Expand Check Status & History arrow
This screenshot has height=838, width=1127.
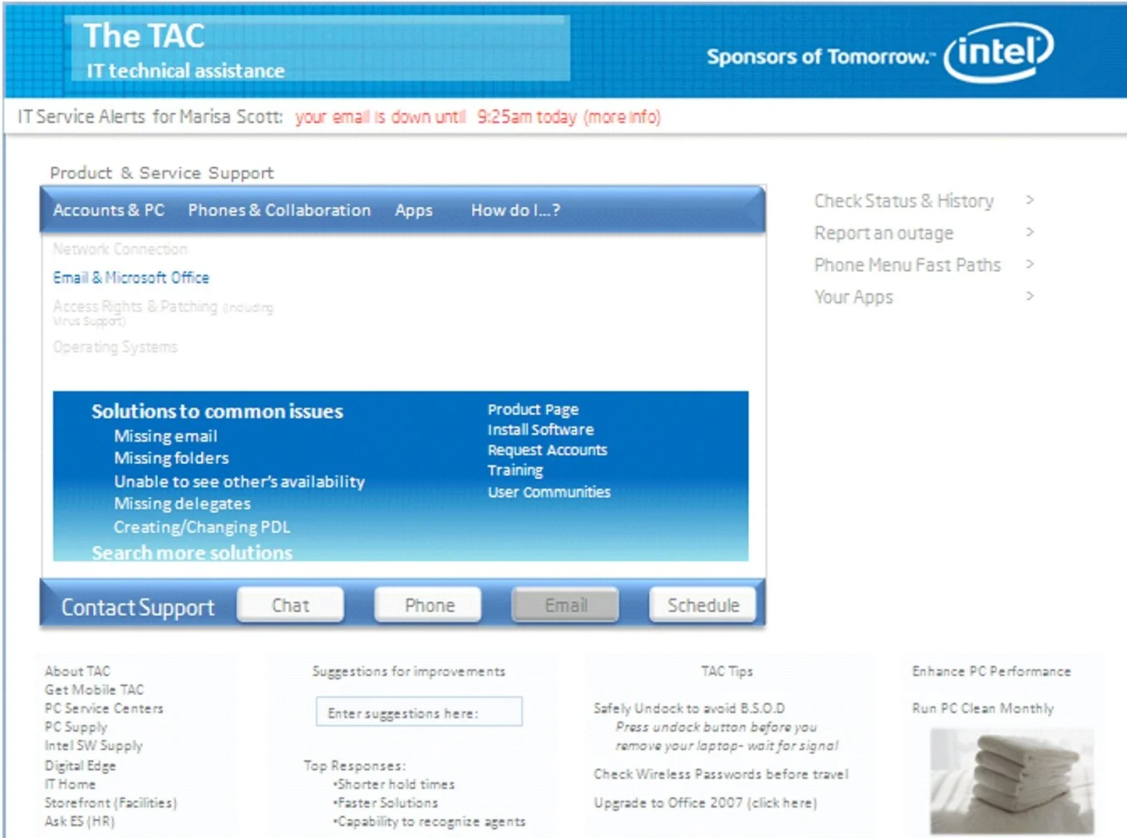click(1030, 200)
